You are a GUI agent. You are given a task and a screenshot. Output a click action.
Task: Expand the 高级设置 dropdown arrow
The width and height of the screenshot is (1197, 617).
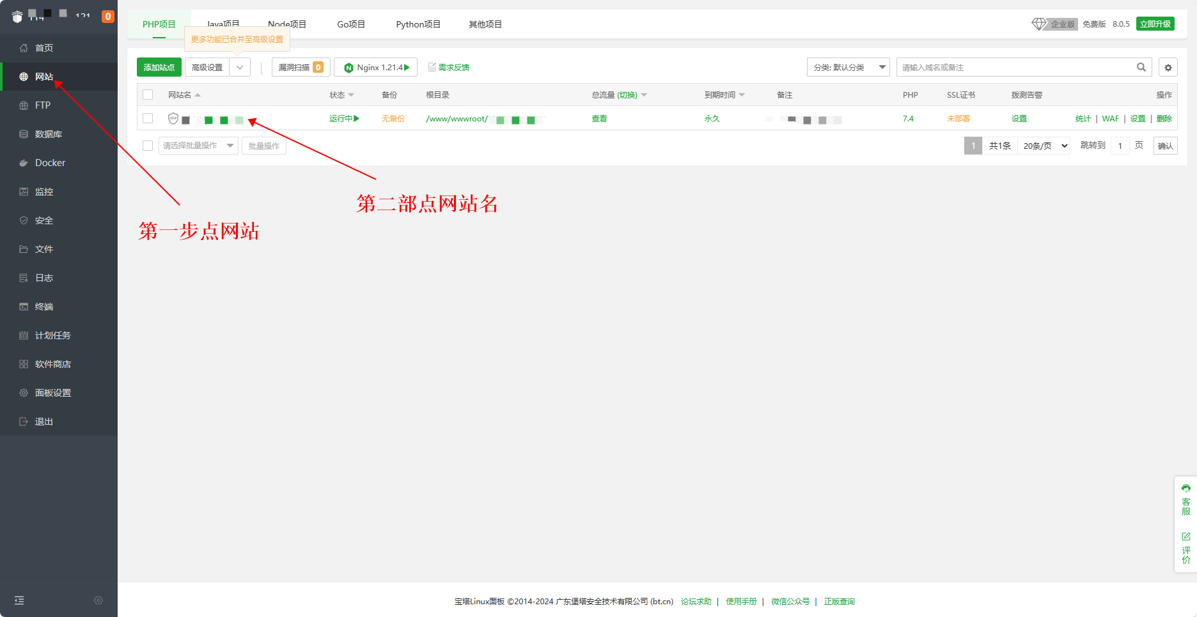pos(240,67)
